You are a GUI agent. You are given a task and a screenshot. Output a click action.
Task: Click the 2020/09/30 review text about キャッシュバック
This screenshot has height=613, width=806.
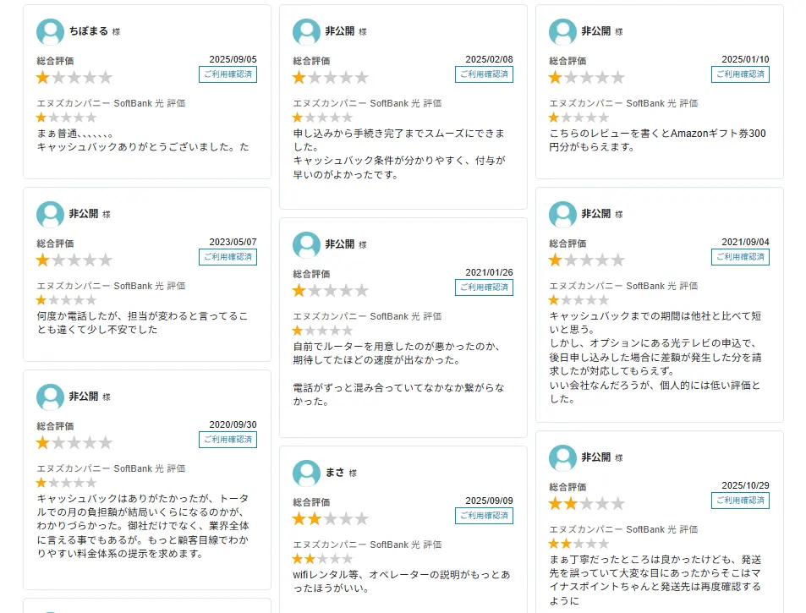pyautogui.click(x=142, y=526)
